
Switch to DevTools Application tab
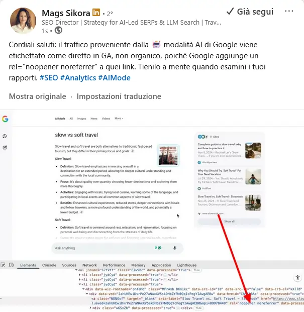(x=161, y=265)
